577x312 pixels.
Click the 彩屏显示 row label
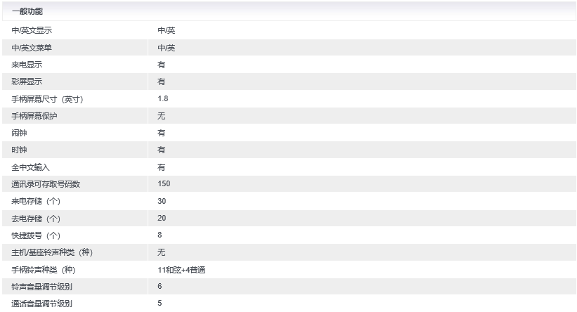[27, 82]
